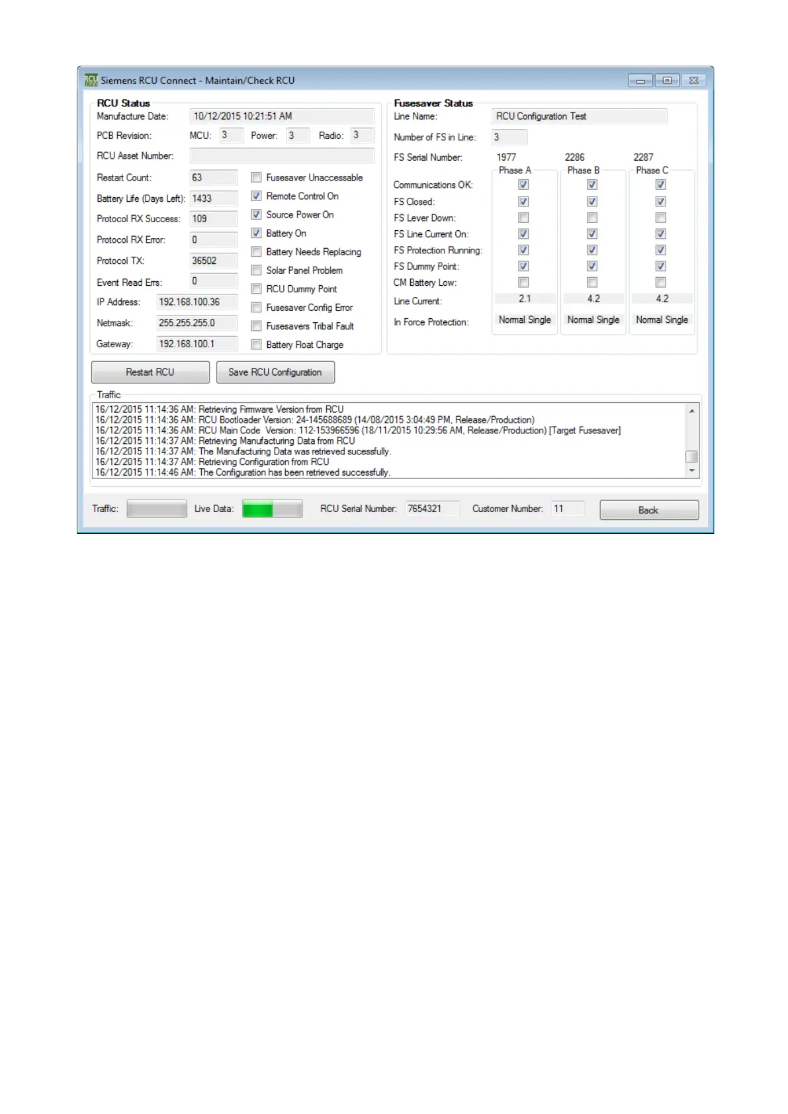788x1114 pixels.
Task: Check Phase C FS Lever Down box
Action: (x=660, y=218)
